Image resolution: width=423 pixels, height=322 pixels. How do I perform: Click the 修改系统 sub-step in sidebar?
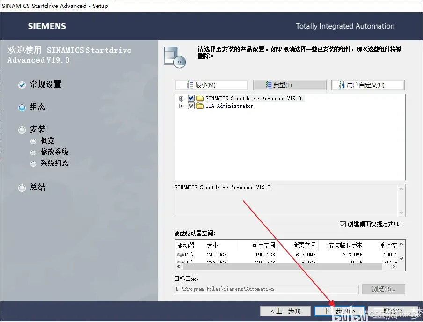coord(54,152)
